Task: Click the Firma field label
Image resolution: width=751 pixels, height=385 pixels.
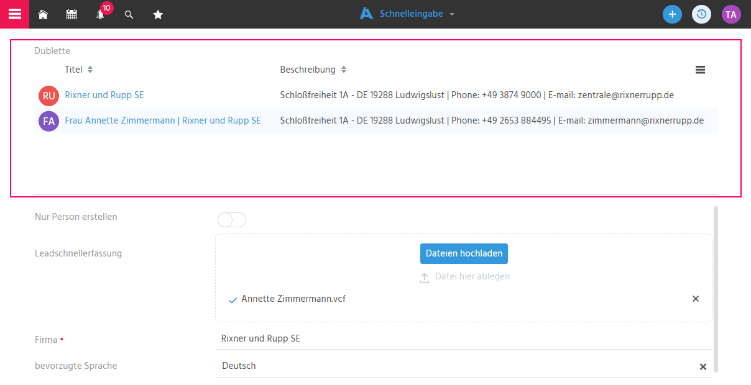Action: tap(46, 340)
